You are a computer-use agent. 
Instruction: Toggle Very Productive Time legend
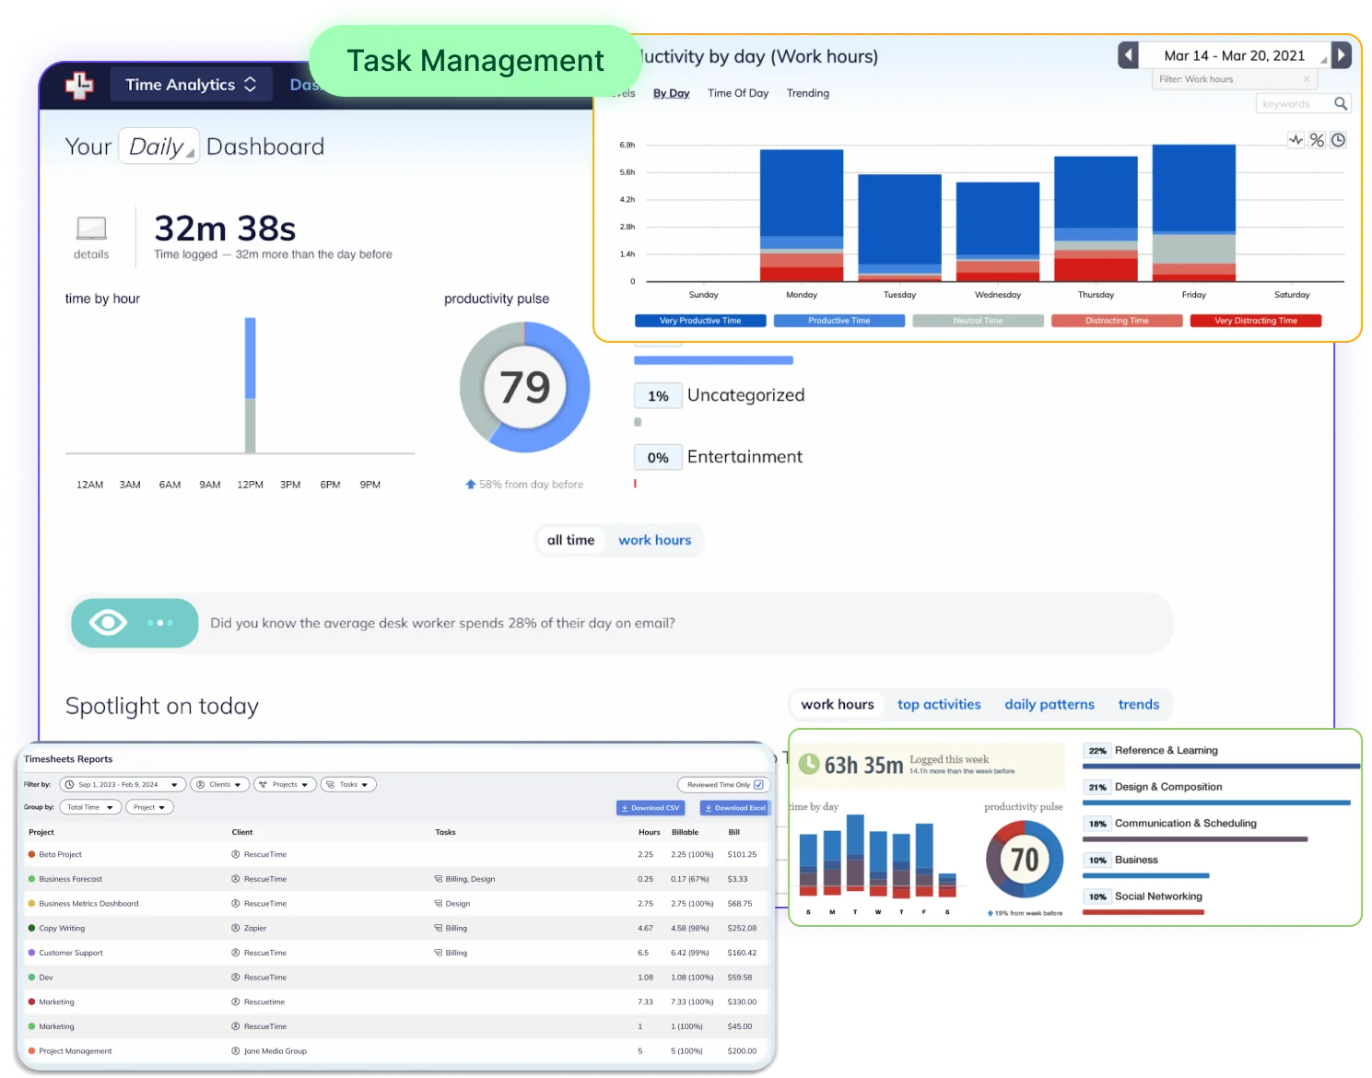(x=700, y=321)
